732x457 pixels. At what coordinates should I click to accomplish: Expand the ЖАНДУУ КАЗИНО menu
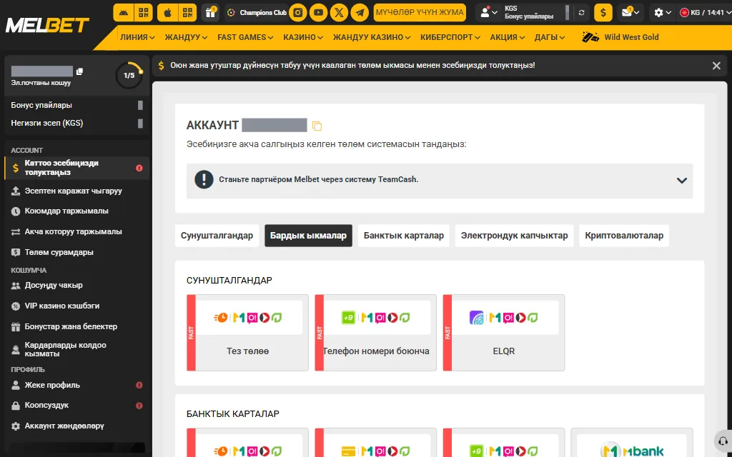pos(372,37)
